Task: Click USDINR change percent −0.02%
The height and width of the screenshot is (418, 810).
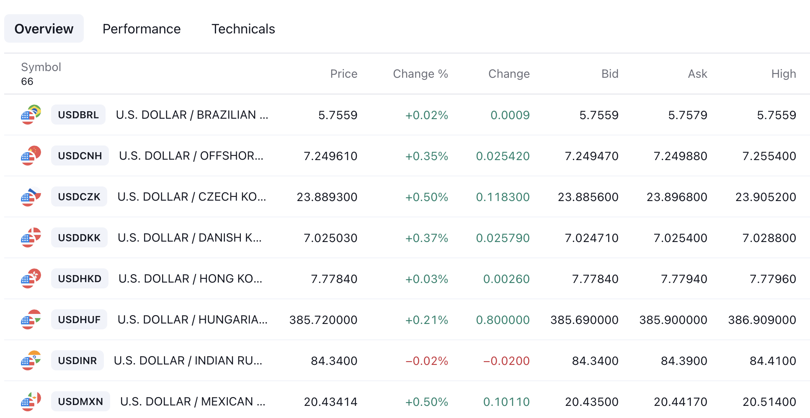Action: coord(427,361)
